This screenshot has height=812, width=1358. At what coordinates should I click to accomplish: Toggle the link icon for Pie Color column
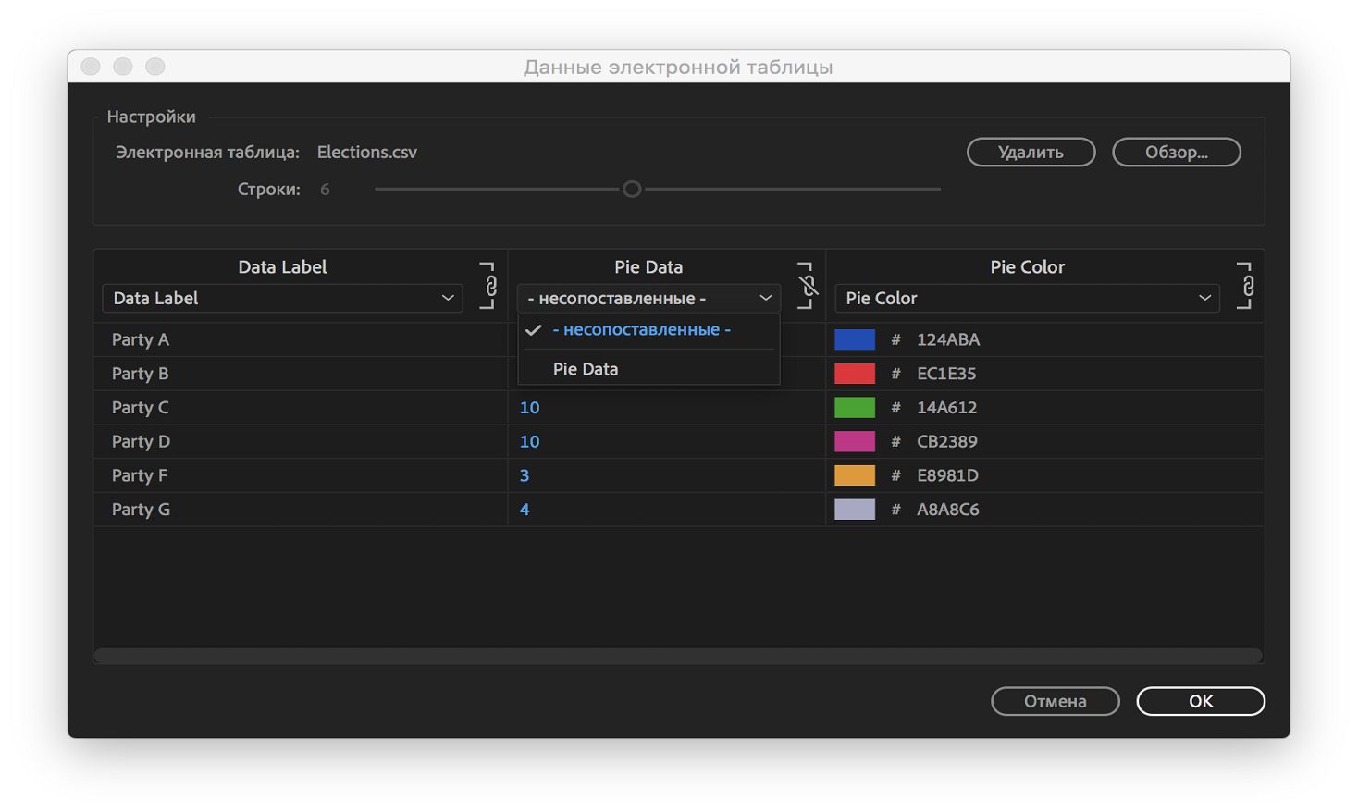click(1246, 286)
